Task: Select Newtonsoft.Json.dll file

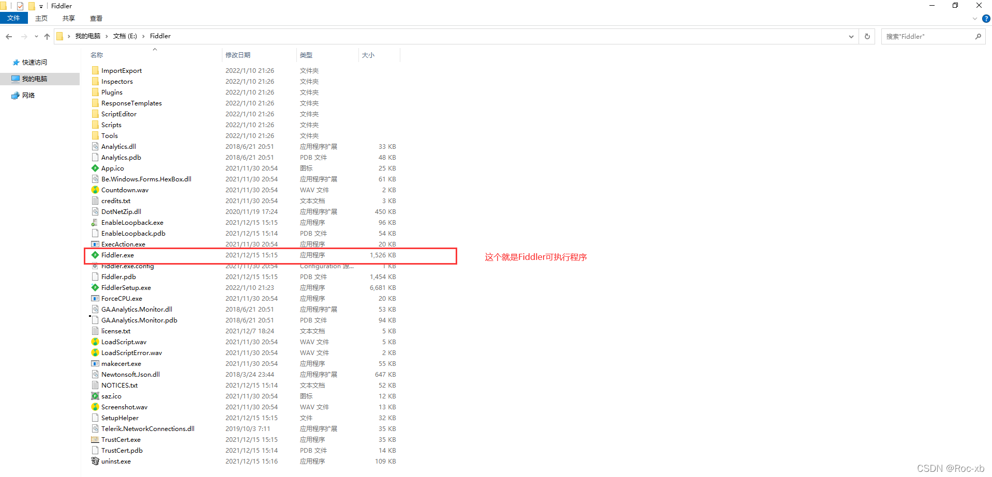Action: tap(130, 374)
